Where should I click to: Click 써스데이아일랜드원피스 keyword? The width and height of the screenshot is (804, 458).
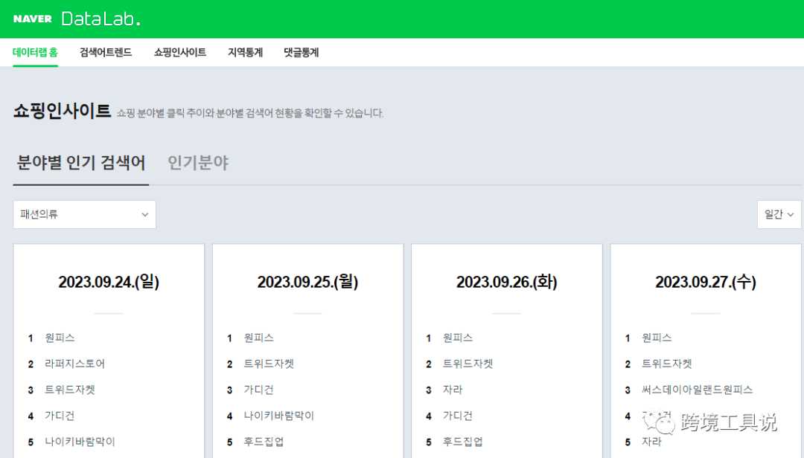click(697, 390)
